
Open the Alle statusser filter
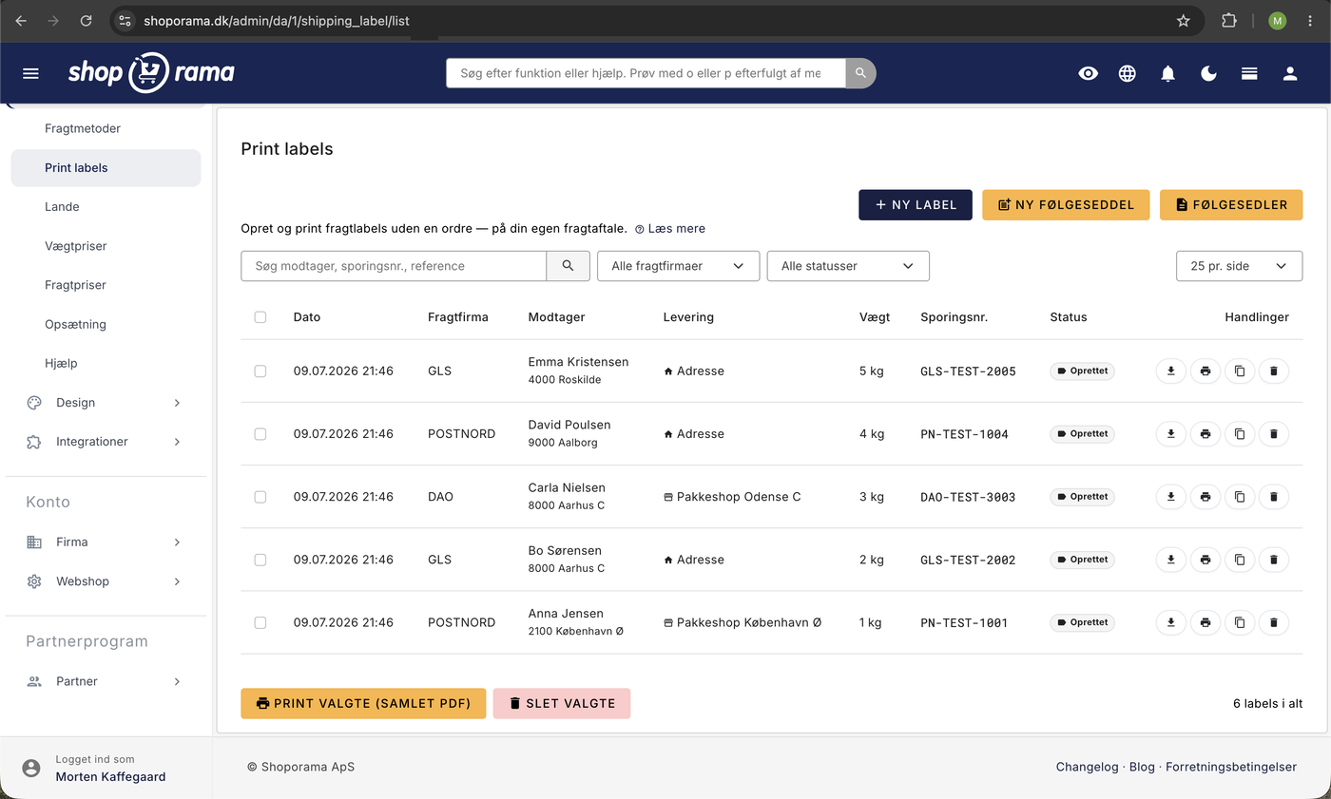pyautogui.click(x=848, y=266)
